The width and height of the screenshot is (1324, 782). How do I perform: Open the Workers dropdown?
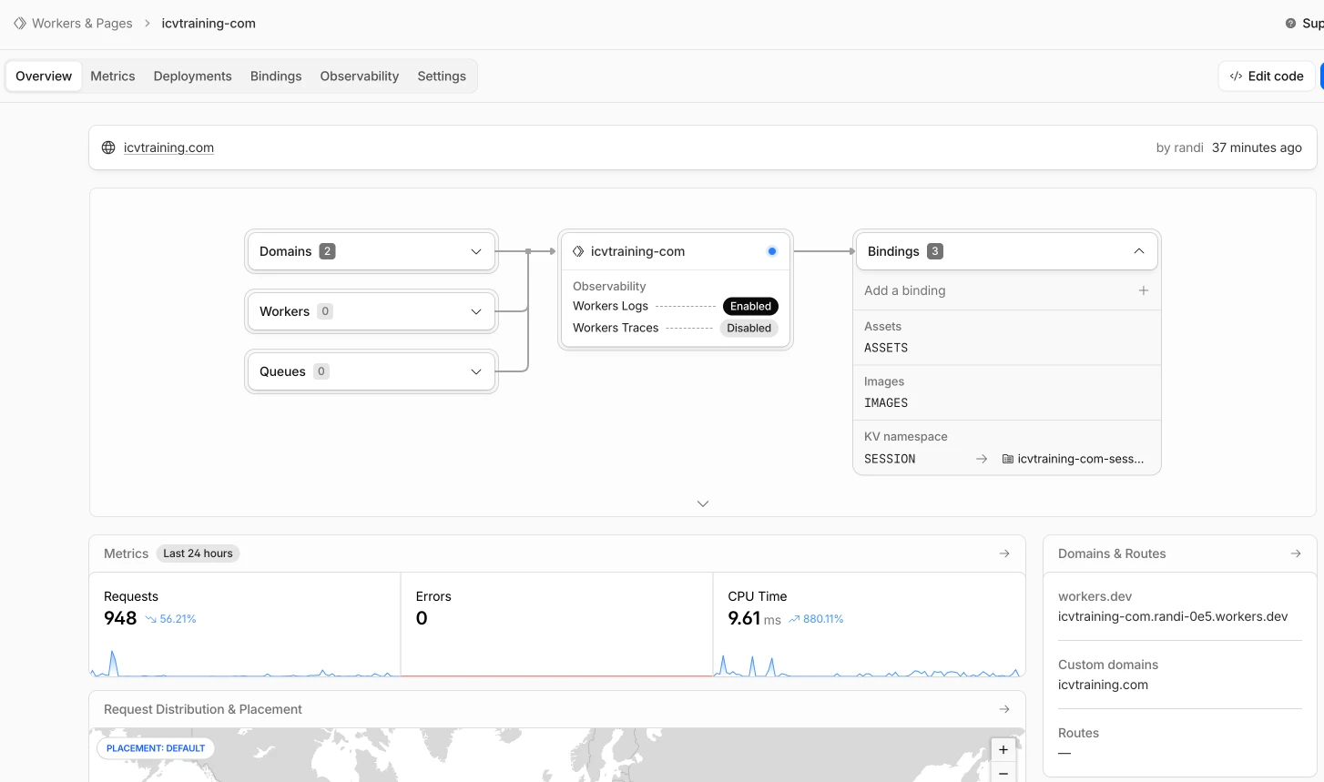point(475,311)
